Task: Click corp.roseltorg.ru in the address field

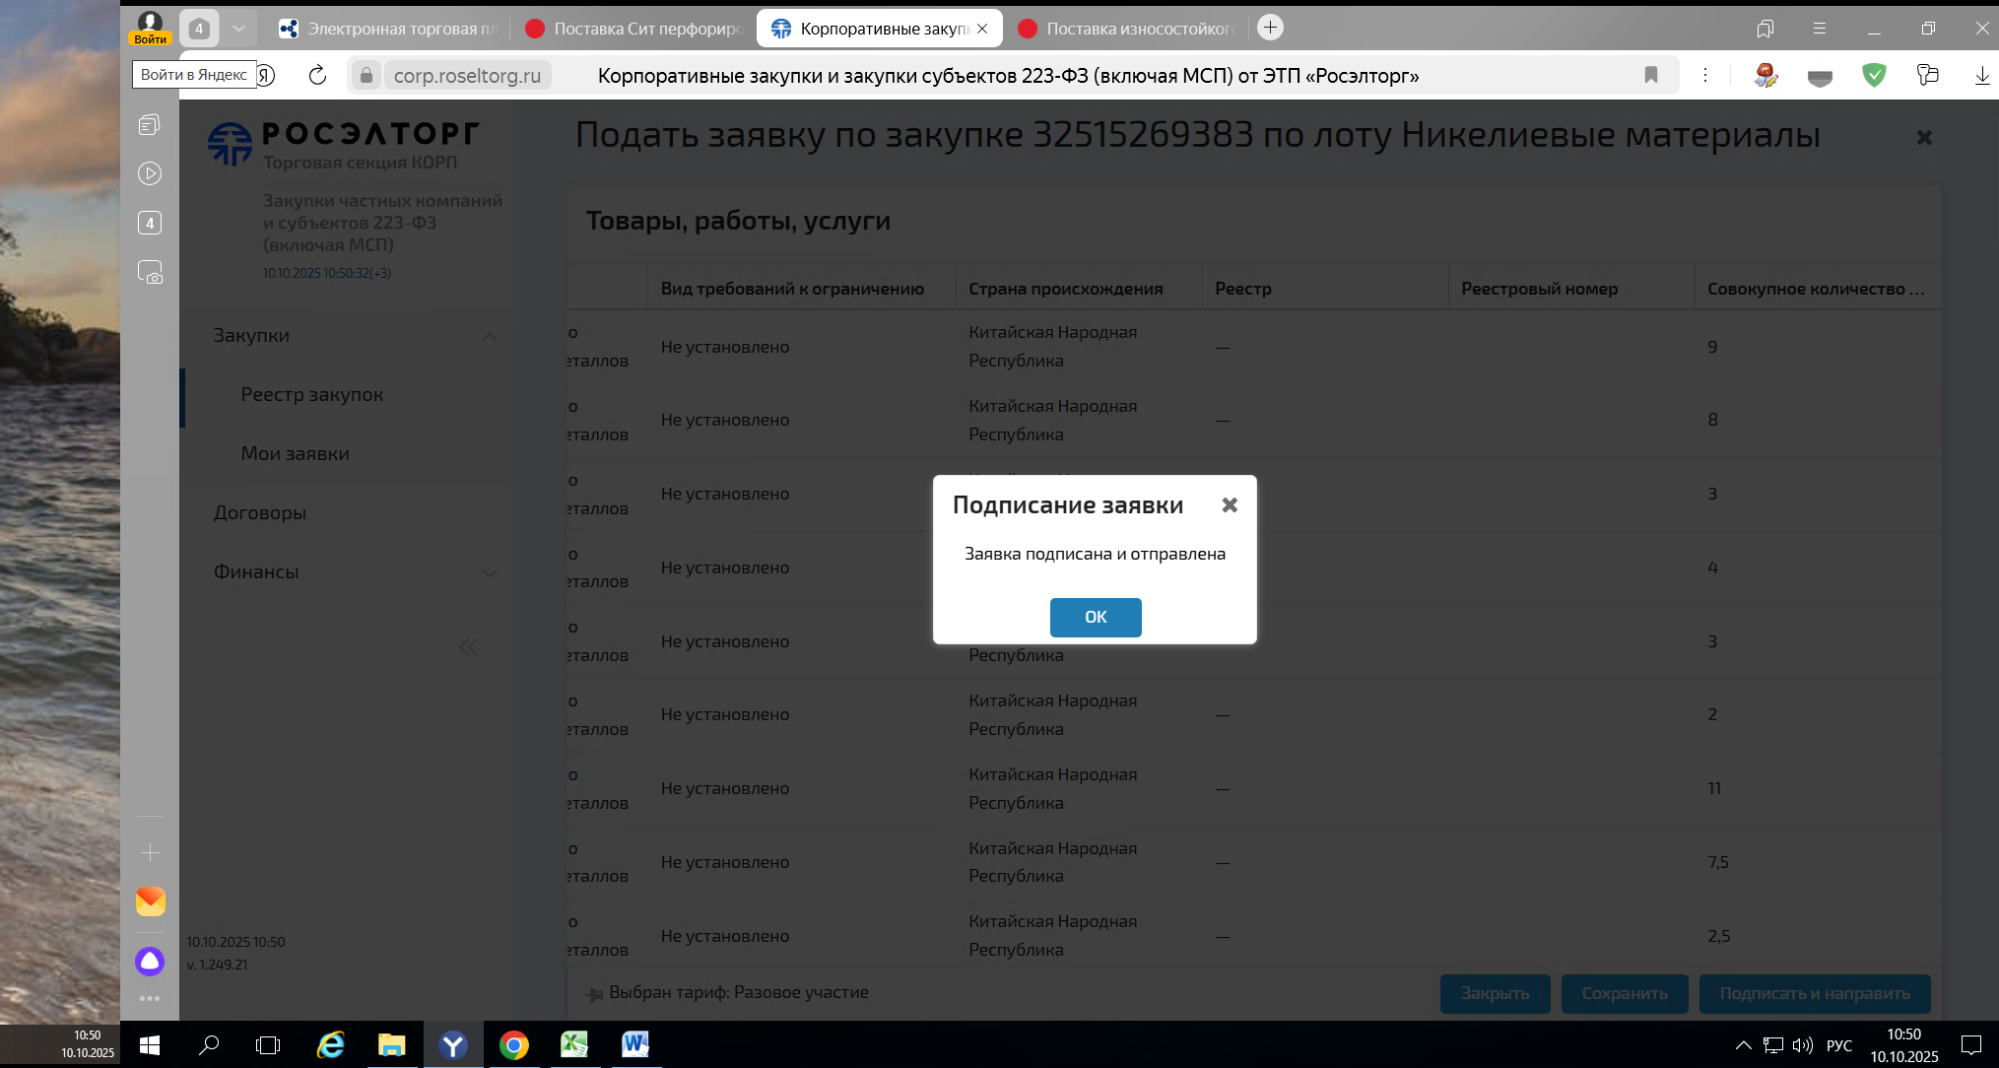Action: coord(467,76)
